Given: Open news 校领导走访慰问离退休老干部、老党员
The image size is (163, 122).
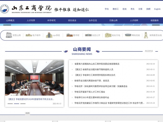Looking at the screenshot, I should tap(92, 81).
